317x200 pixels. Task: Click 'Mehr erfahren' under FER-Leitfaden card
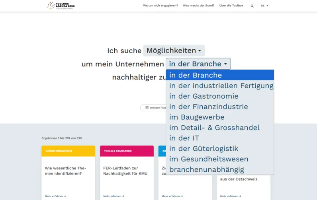click(113, 196)
